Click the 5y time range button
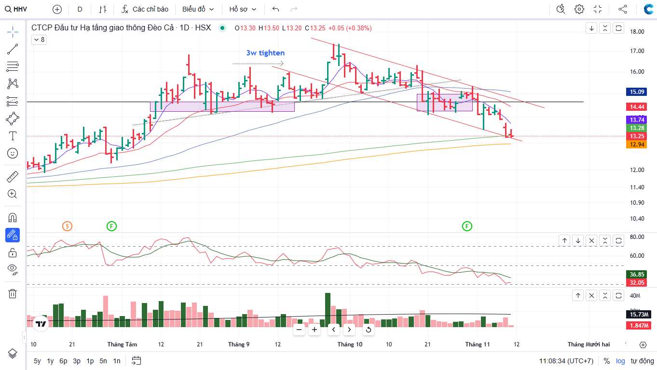 pos(37,361)
